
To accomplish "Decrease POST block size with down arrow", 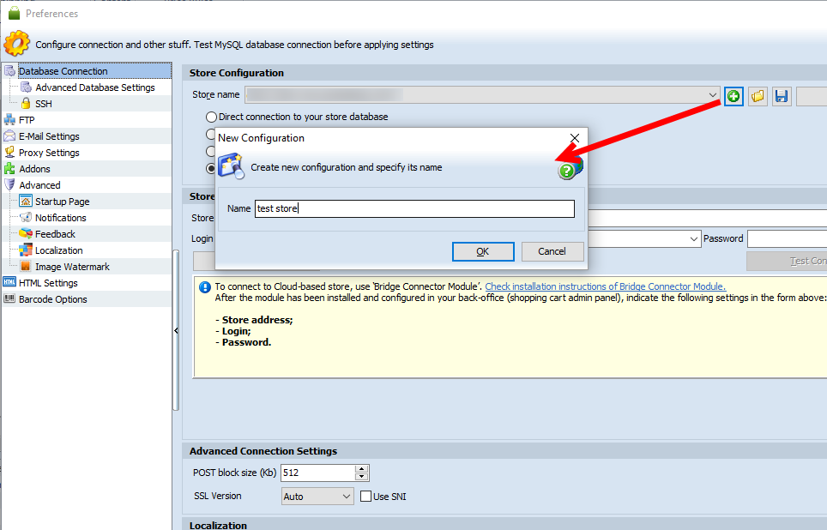I will coord(361,477).
